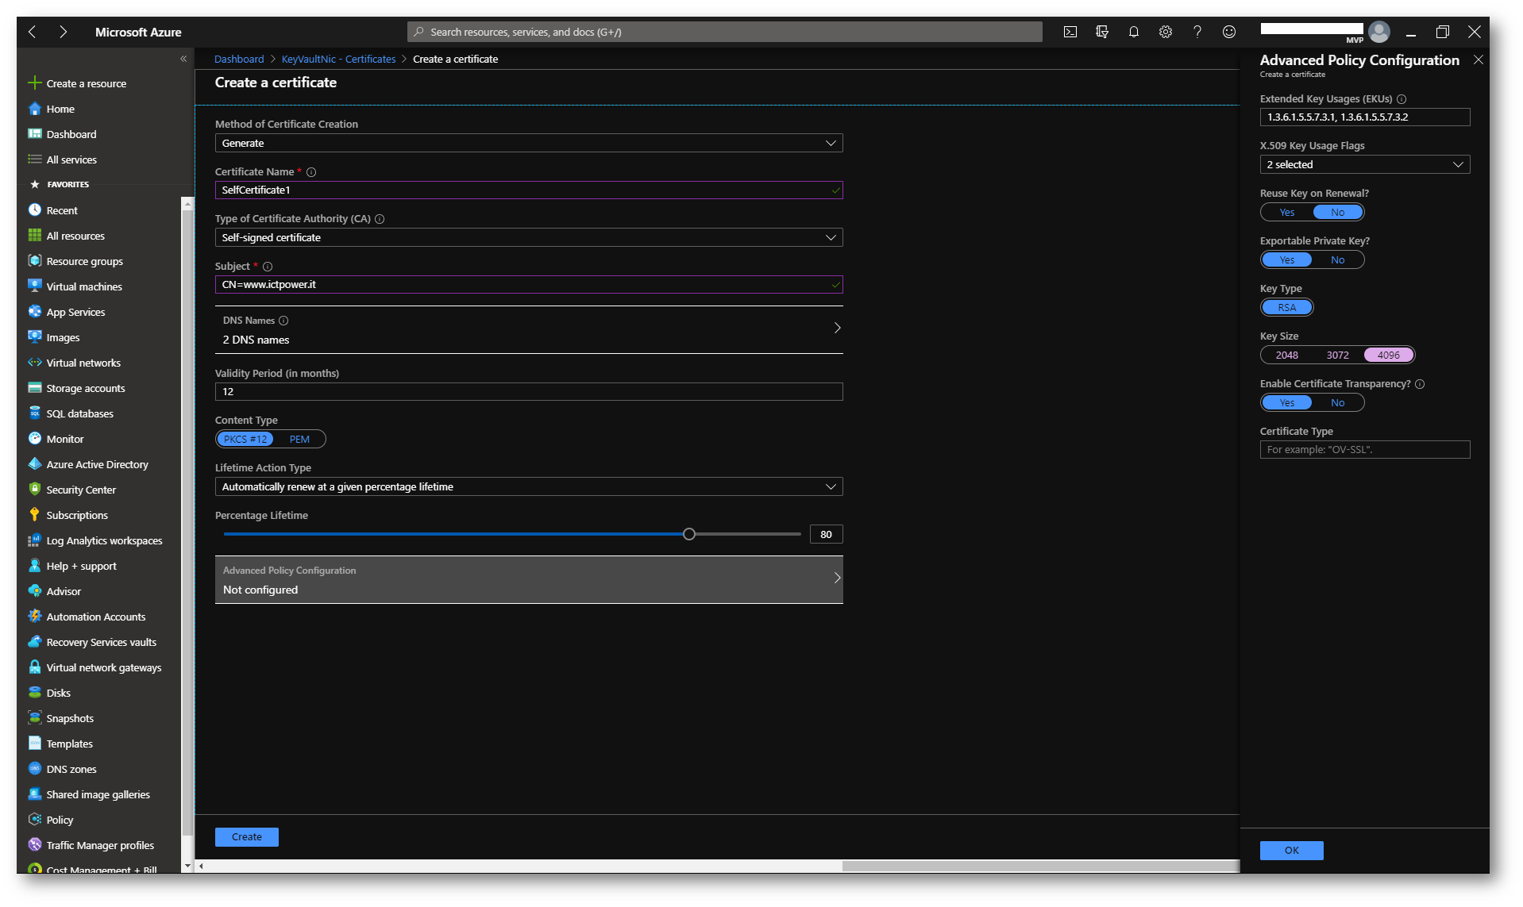Viewport: 1523px width, 907px height.
Task: Set Reuse Key on Renewal to No
Action: (1337, 212)
